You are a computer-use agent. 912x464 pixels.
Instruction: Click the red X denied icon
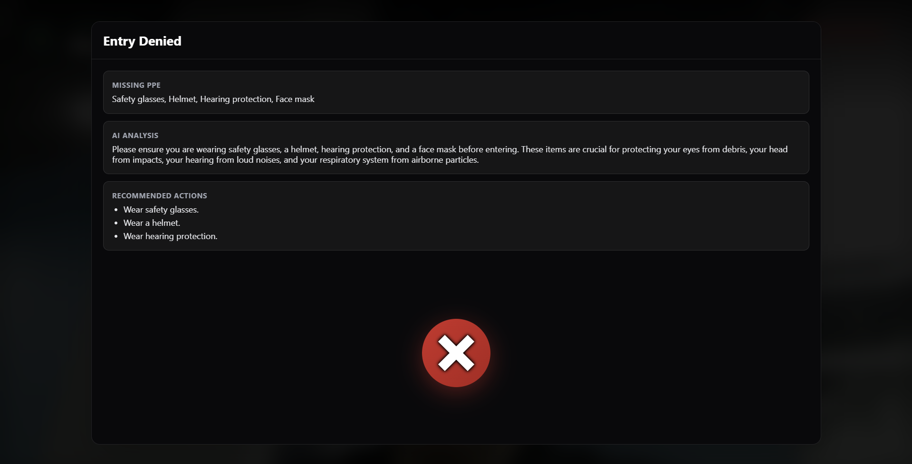pos(456,353)
